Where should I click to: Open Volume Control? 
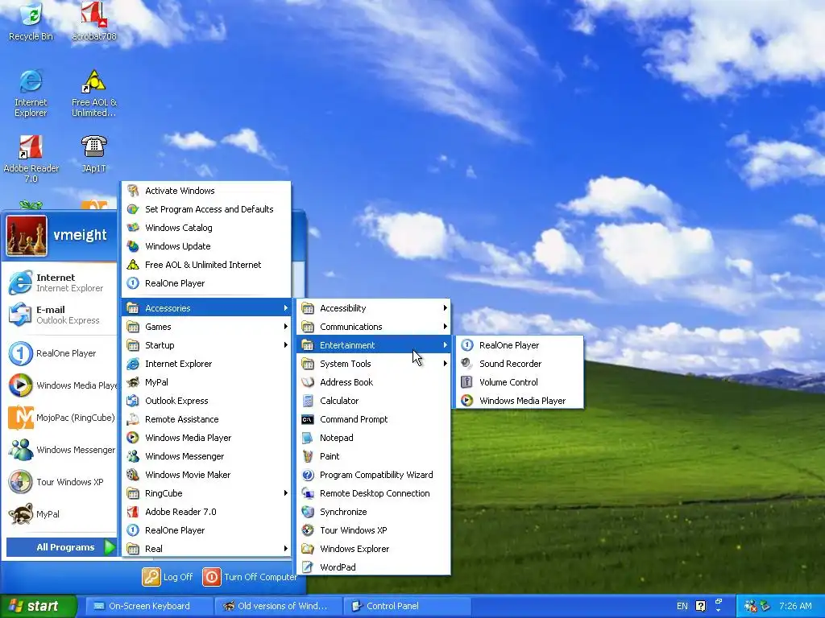[x=520, y=382]
